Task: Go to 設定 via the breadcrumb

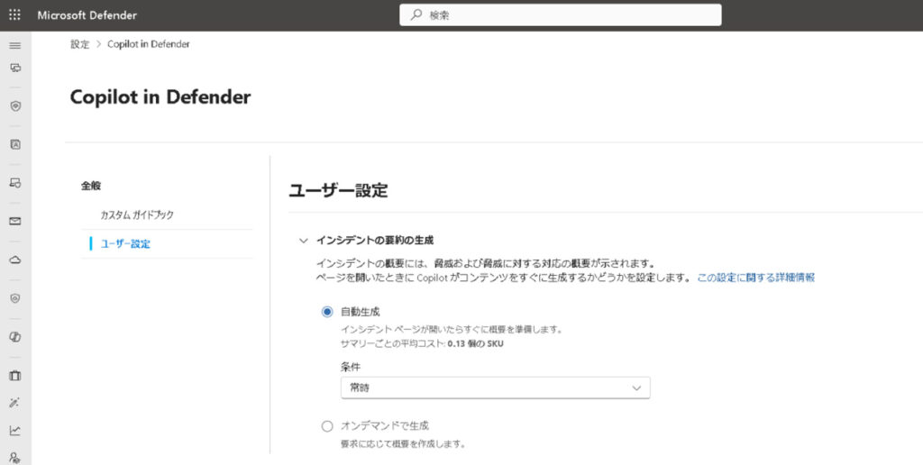Action: tap(79, 44)
